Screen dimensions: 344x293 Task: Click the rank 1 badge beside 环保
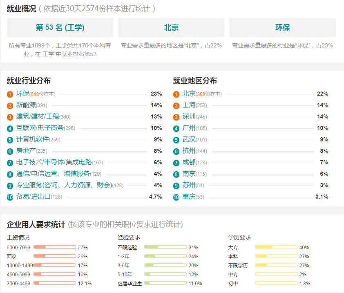pyautogui.click(x=10, y=94)
